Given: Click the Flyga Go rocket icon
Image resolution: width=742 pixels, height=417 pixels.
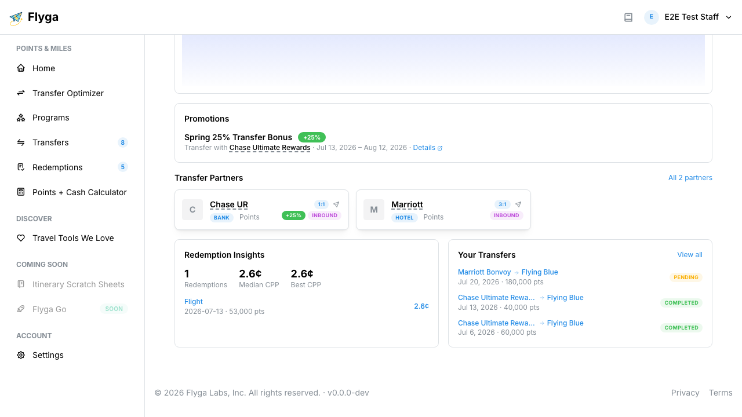Looking at the screenshot, I should coord(21,309).
